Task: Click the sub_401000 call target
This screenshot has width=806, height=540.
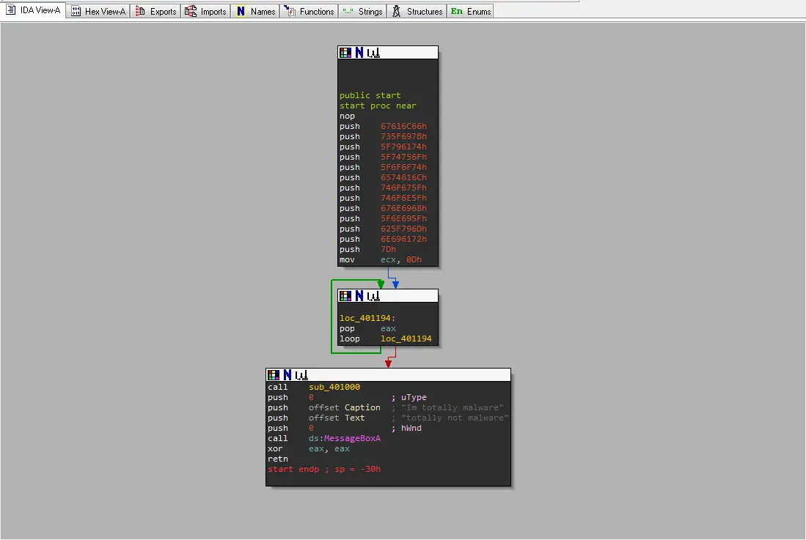Action: coord(334,387)
